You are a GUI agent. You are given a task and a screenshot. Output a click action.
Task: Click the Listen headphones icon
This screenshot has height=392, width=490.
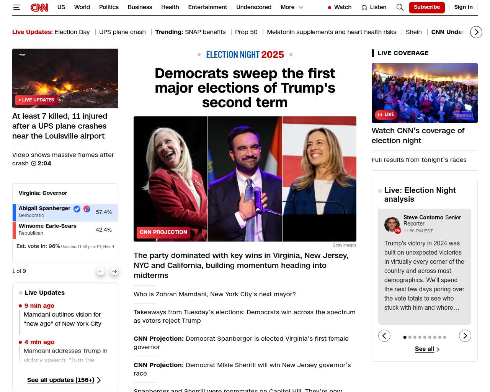coord(364,8)
